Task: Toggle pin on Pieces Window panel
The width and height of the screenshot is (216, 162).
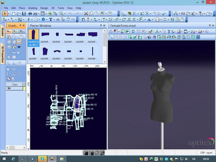Action: pos(101,25)
